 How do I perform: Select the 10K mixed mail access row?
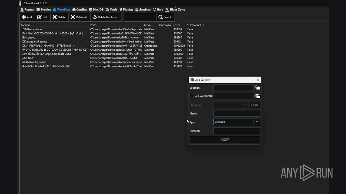(x=112, y=41)
